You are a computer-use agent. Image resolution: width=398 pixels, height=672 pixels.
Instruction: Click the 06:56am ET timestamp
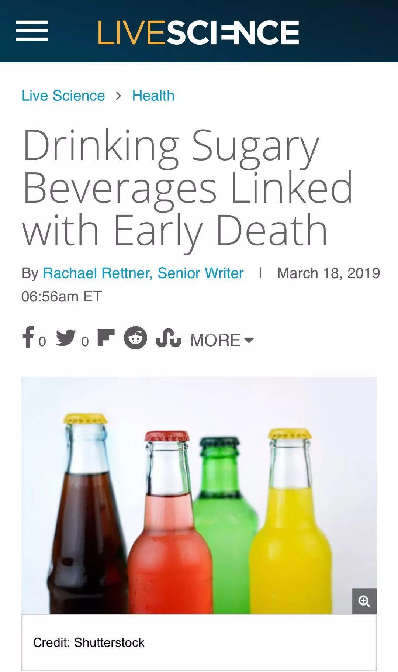click(61, 296)
